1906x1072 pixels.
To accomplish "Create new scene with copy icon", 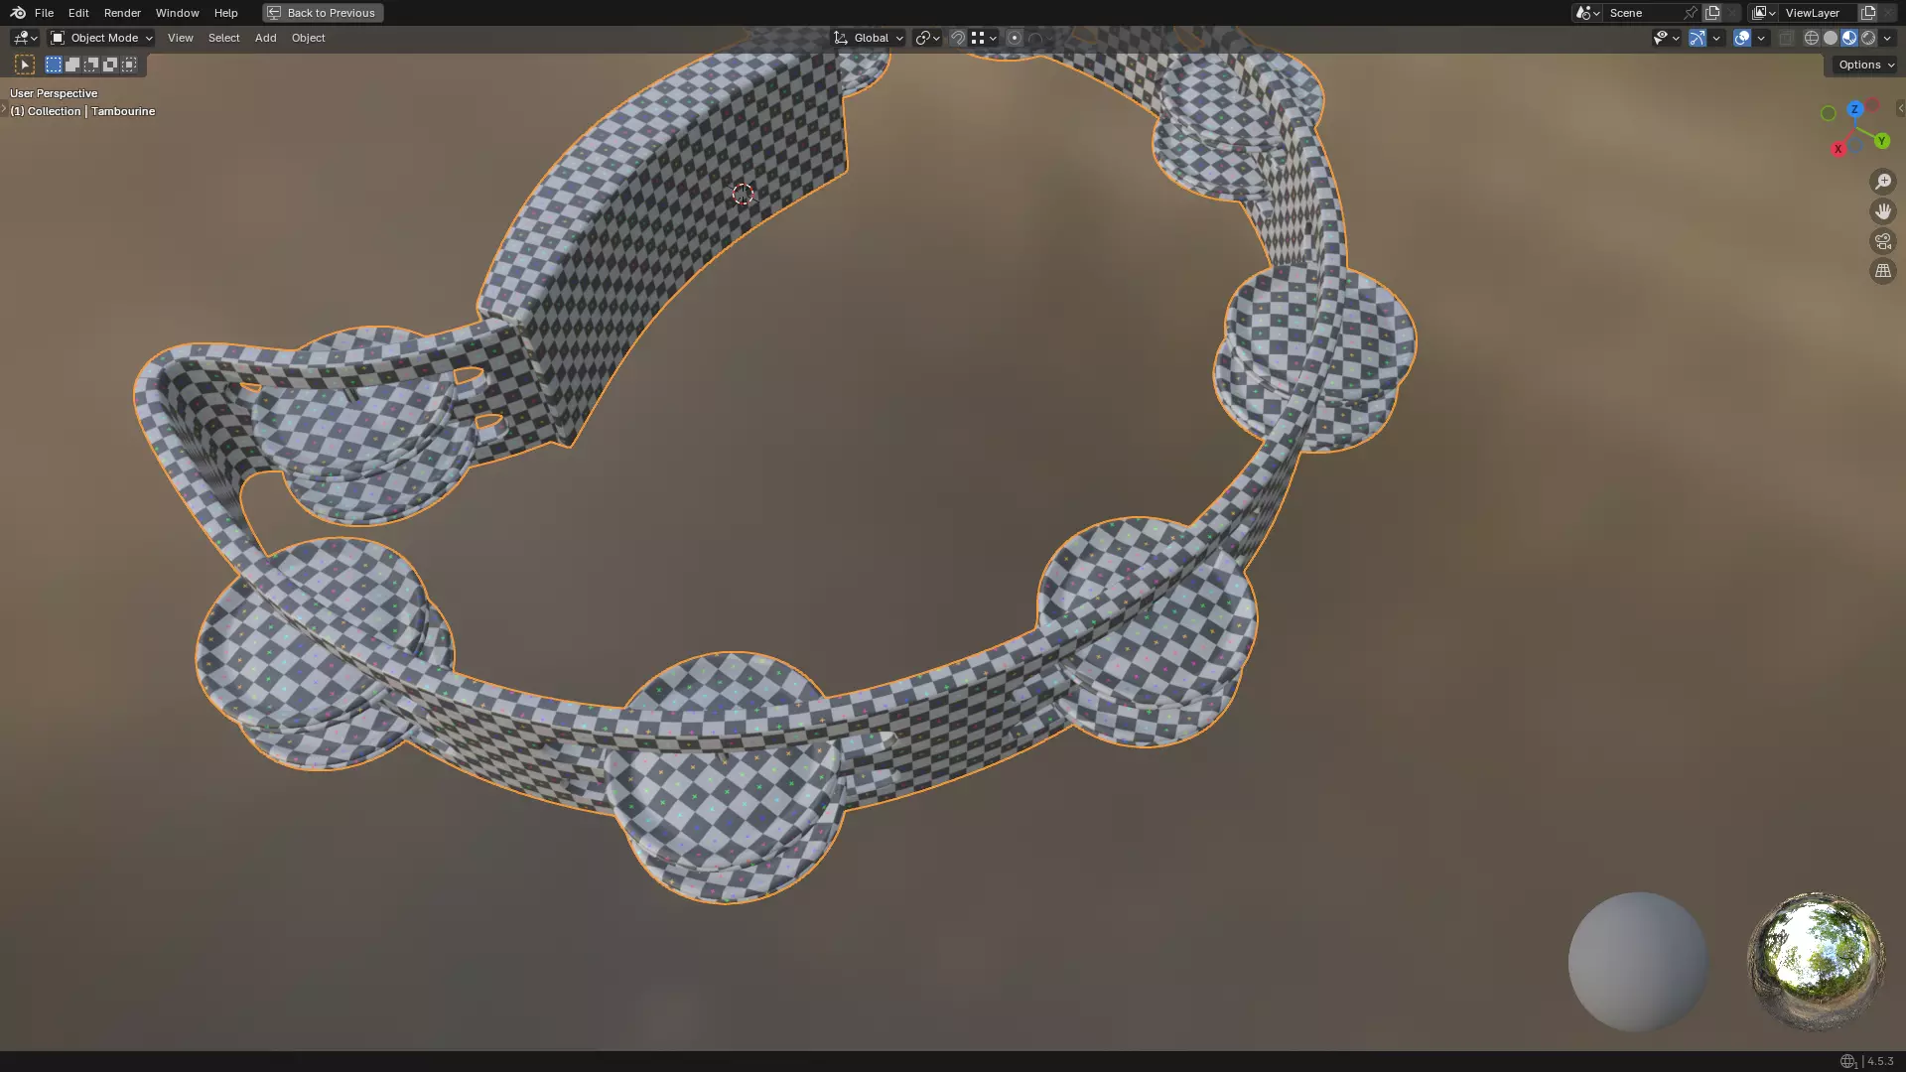I will tap(1712, 13).
